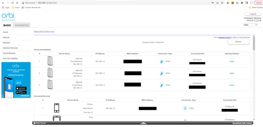Click the Akhil-iPhone phone device icon
This screenshot has width=263, height=127.
click(57, 108)
